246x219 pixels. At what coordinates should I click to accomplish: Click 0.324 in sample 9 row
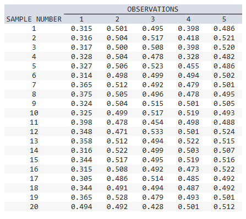click(x=81, y=104)
